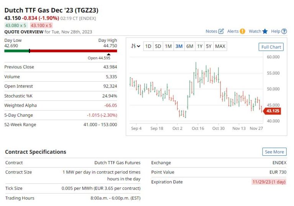Image resolution: width=294 pixels, height=206 pixels.
Task: Click the Day Low/High range bar
Action: 60,51
